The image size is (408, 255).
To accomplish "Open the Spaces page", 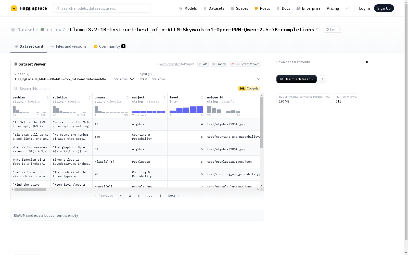I will [x=239, y=8].
